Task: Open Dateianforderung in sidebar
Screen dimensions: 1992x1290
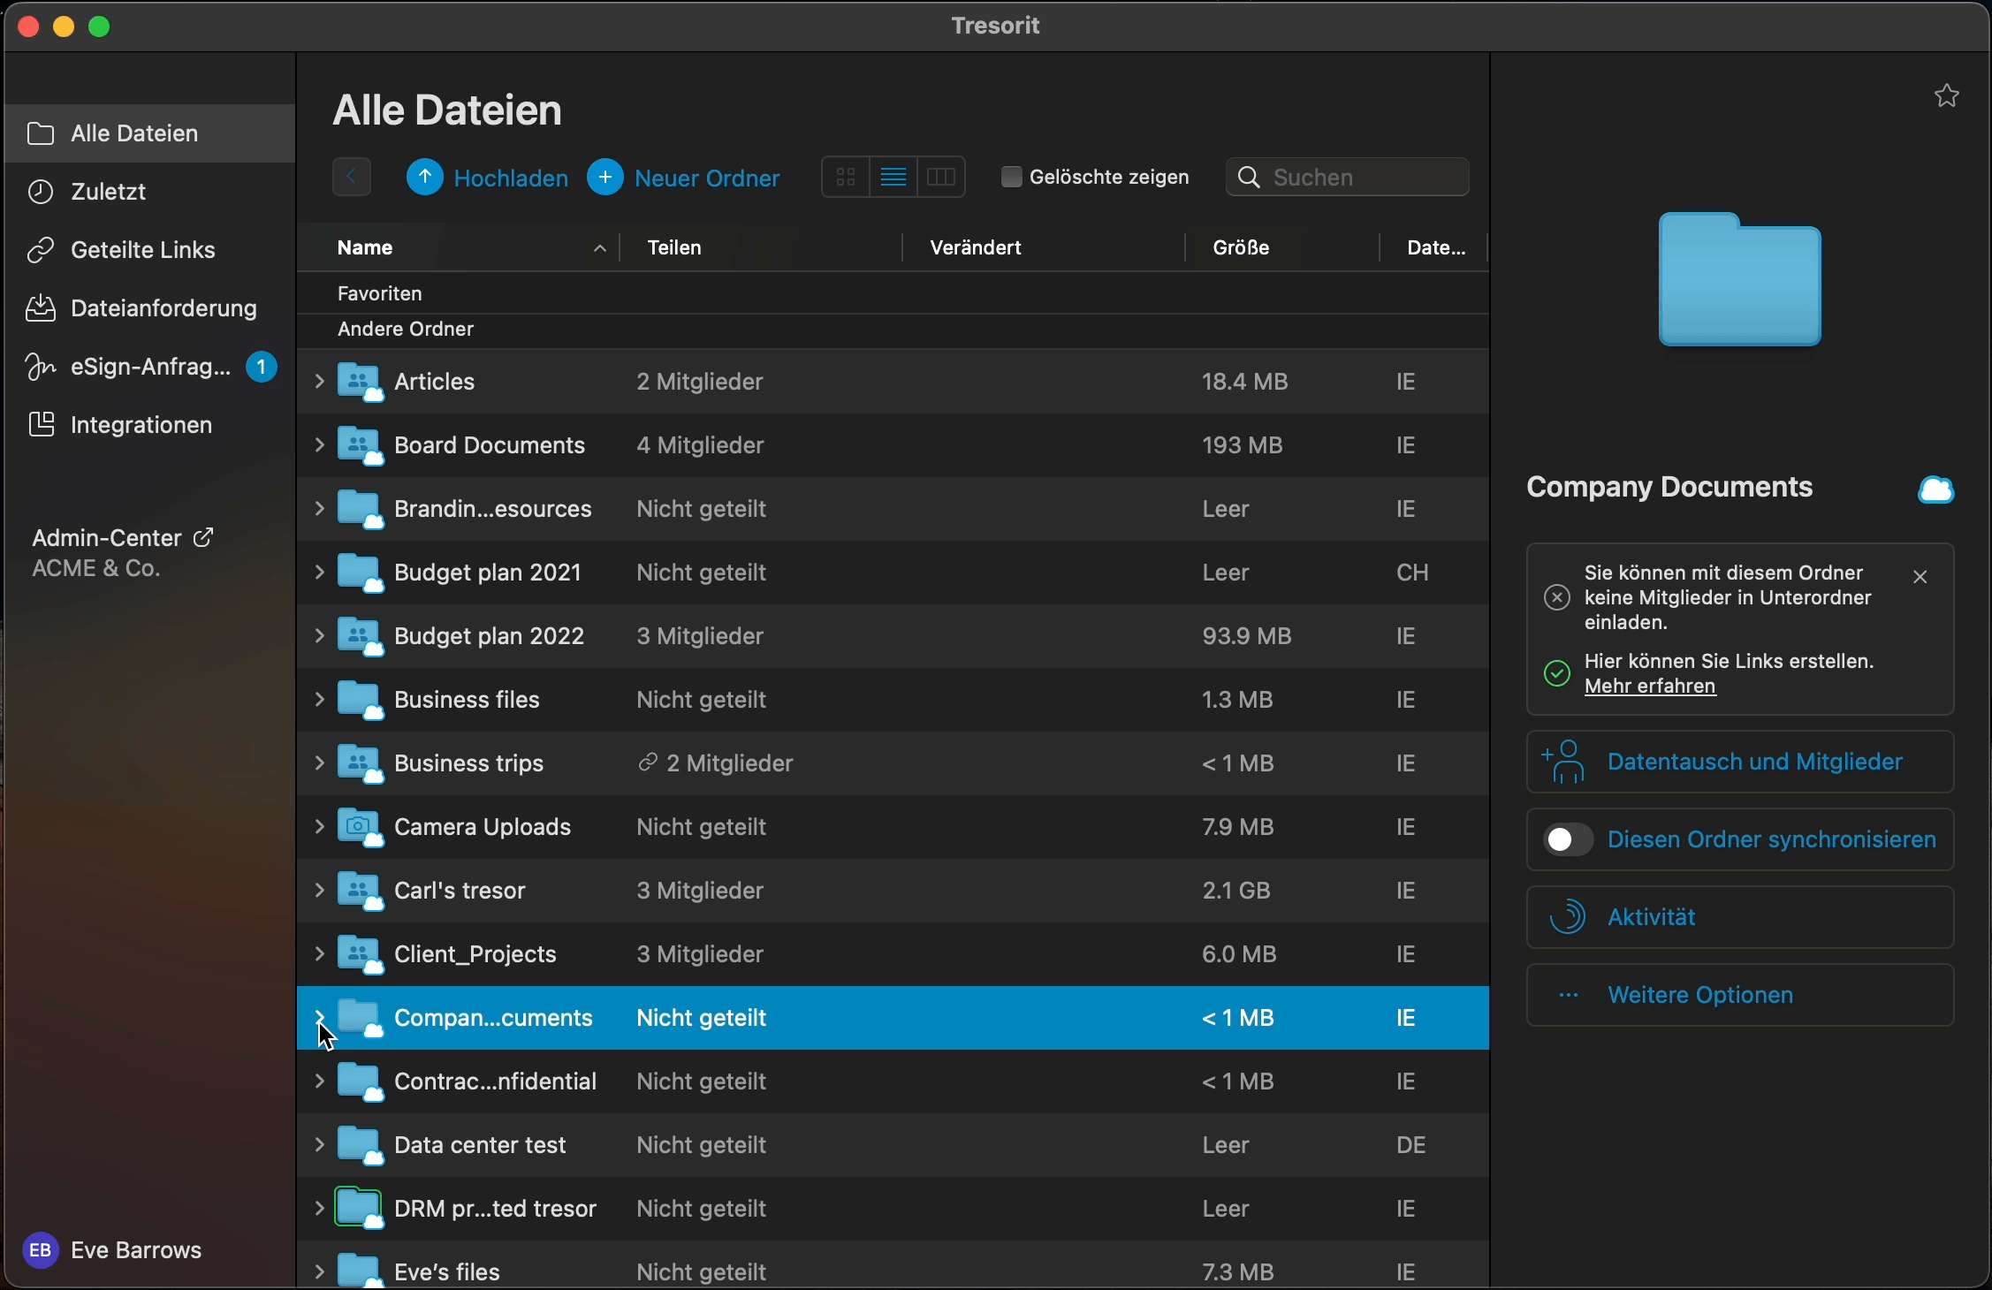Action: click(150, 308)
